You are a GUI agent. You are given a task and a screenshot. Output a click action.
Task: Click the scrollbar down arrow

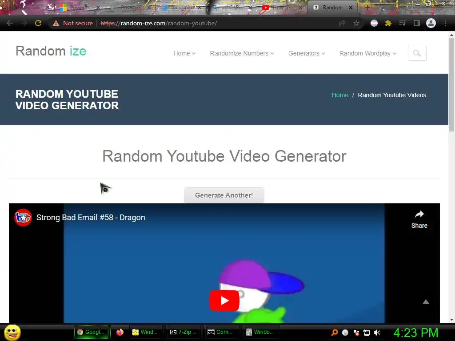(x=451, y=320)
